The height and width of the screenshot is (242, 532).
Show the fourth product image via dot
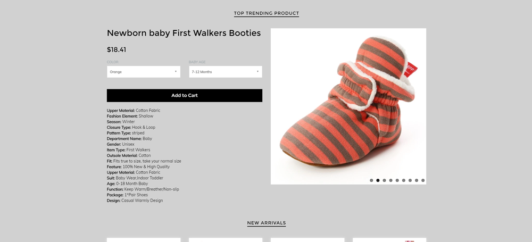point(390,180)
